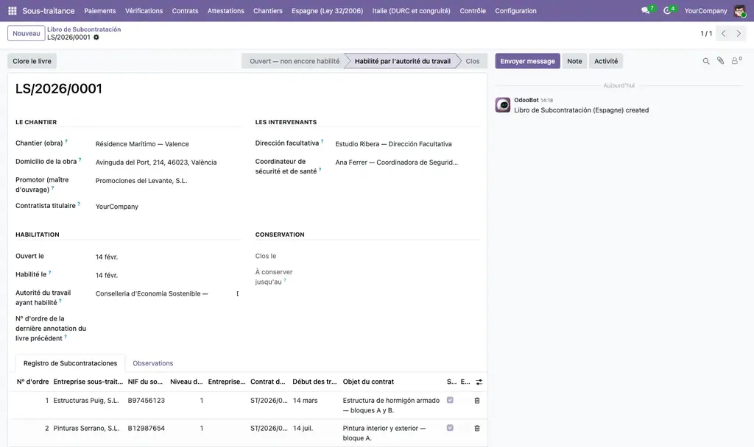754x447 pixels.
Task: Open the Configuration menu
Action: [515, 10]
